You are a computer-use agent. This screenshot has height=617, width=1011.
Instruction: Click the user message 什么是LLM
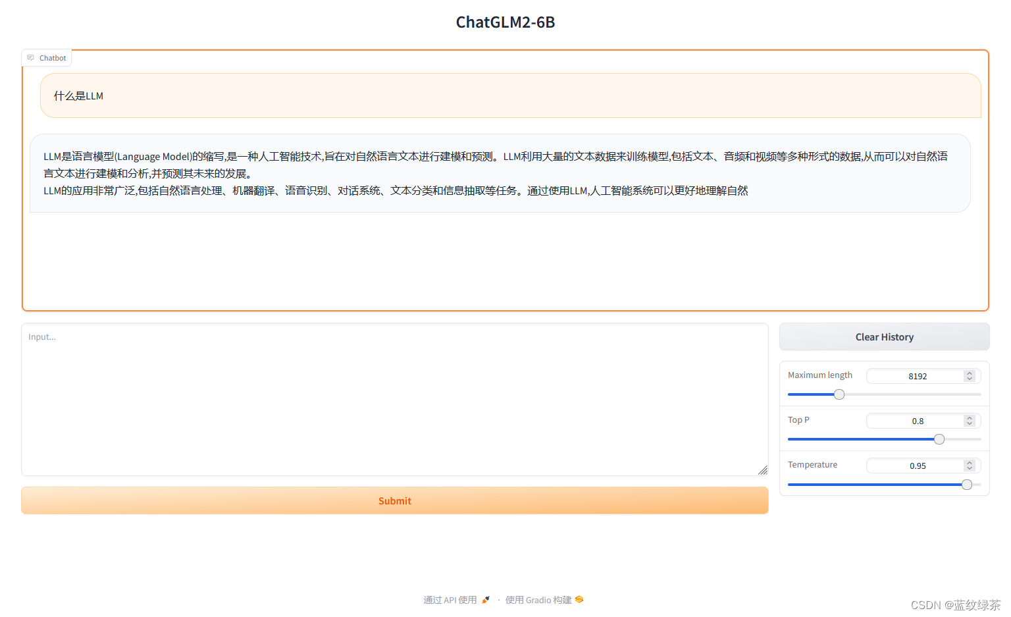tap(511, 95)
